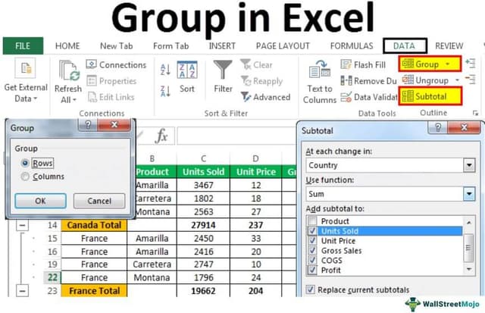Click the subtotal list scrollbar down arrow
Screen dimensions: 485x313
pyautogui.click(x=470, y=267)
